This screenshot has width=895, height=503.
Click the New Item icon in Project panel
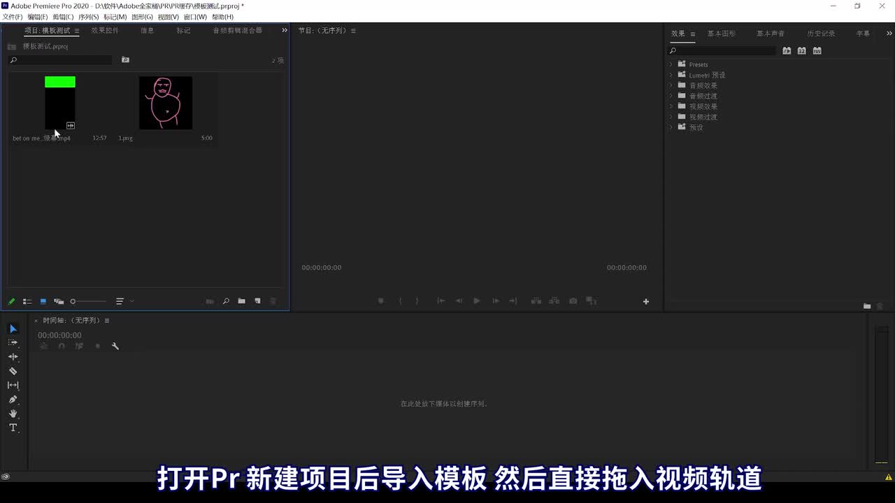(x=257, y=301)
